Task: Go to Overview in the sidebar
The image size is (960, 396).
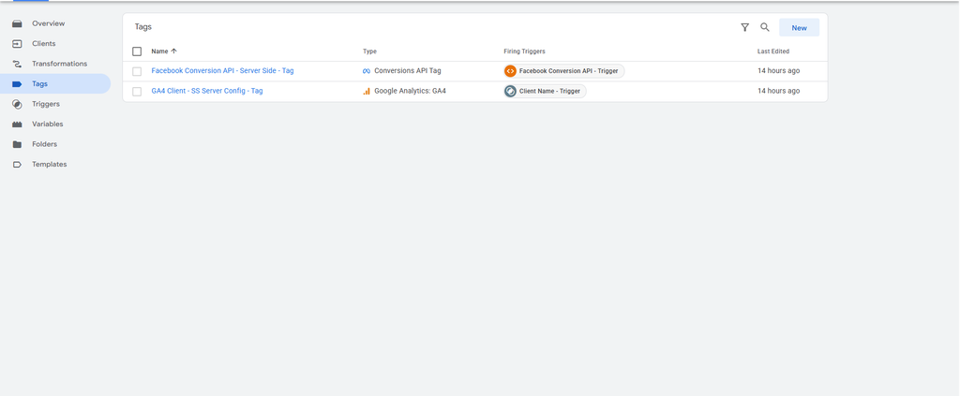Action: point(49,23)
